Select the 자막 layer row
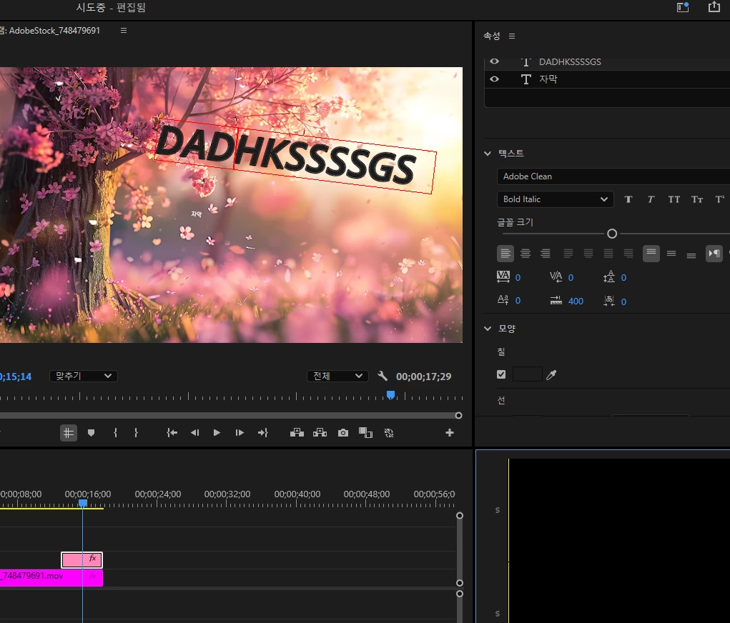730x623 pixels. (x=607, y=79)
